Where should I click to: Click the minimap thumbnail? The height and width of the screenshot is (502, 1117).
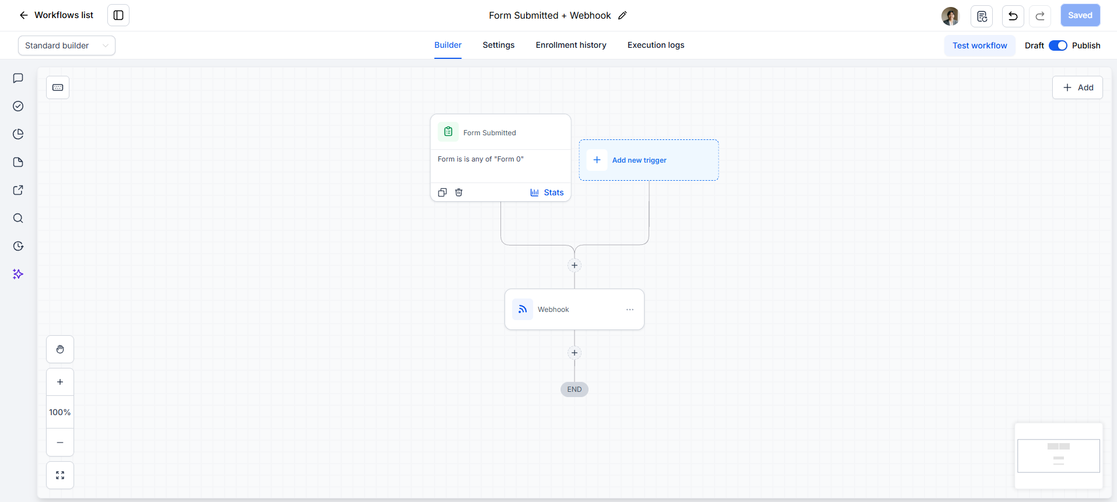point(1059,456)
